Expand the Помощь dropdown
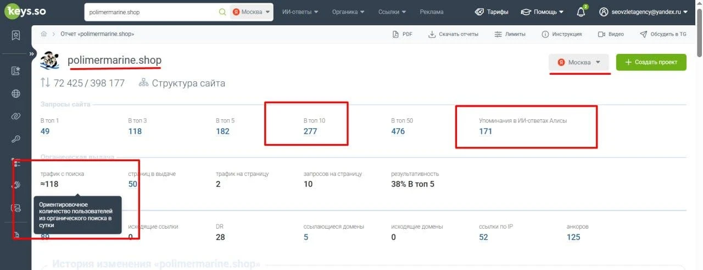Image resolution: width=703 pixels, height=270 pixels. (x=542, y=12)
